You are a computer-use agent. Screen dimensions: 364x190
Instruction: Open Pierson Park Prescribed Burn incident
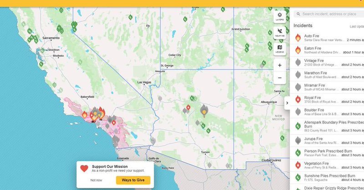click(x=327, y=153)
